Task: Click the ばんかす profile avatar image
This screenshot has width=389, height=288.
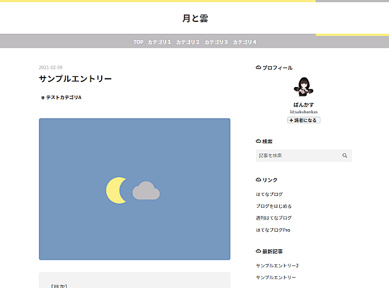Action: pos(304,86)
